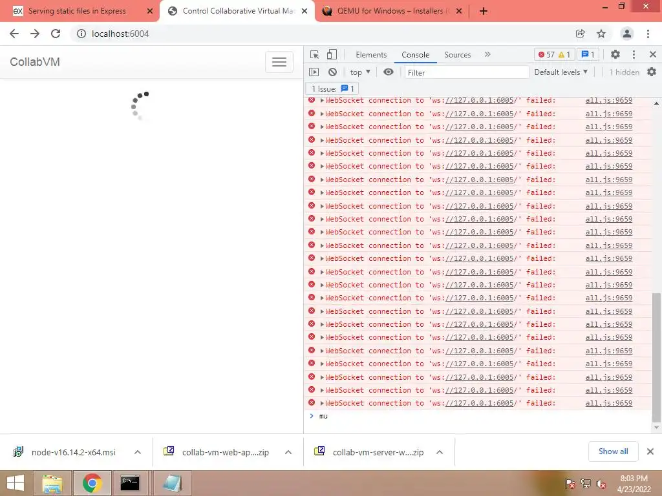The height and width of the screenshot is (496, 662).
Task: Expand options for collab-vm-web-app zip download
Action: [x=288, y=452]
